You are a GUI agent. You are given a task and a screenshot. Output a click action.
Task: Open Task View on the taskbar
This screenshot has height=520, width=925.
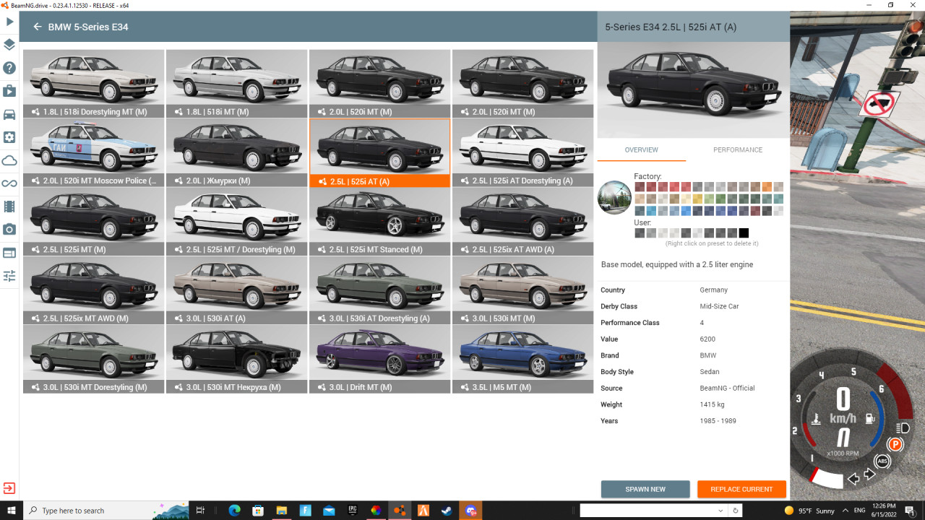click(x=201, y=511)
